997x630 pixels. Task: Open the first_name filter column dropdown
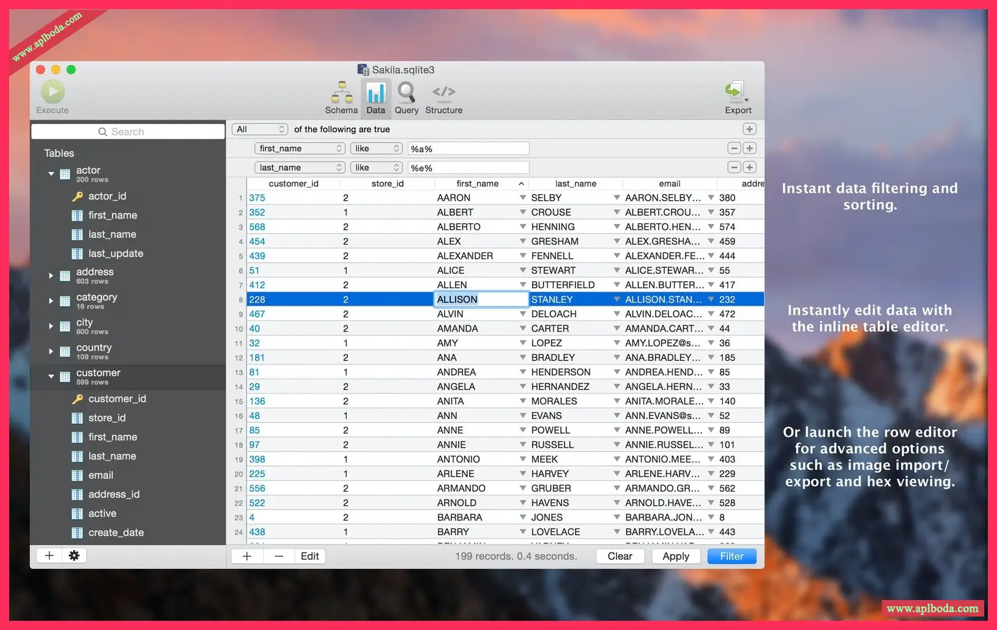click(300, 149)
